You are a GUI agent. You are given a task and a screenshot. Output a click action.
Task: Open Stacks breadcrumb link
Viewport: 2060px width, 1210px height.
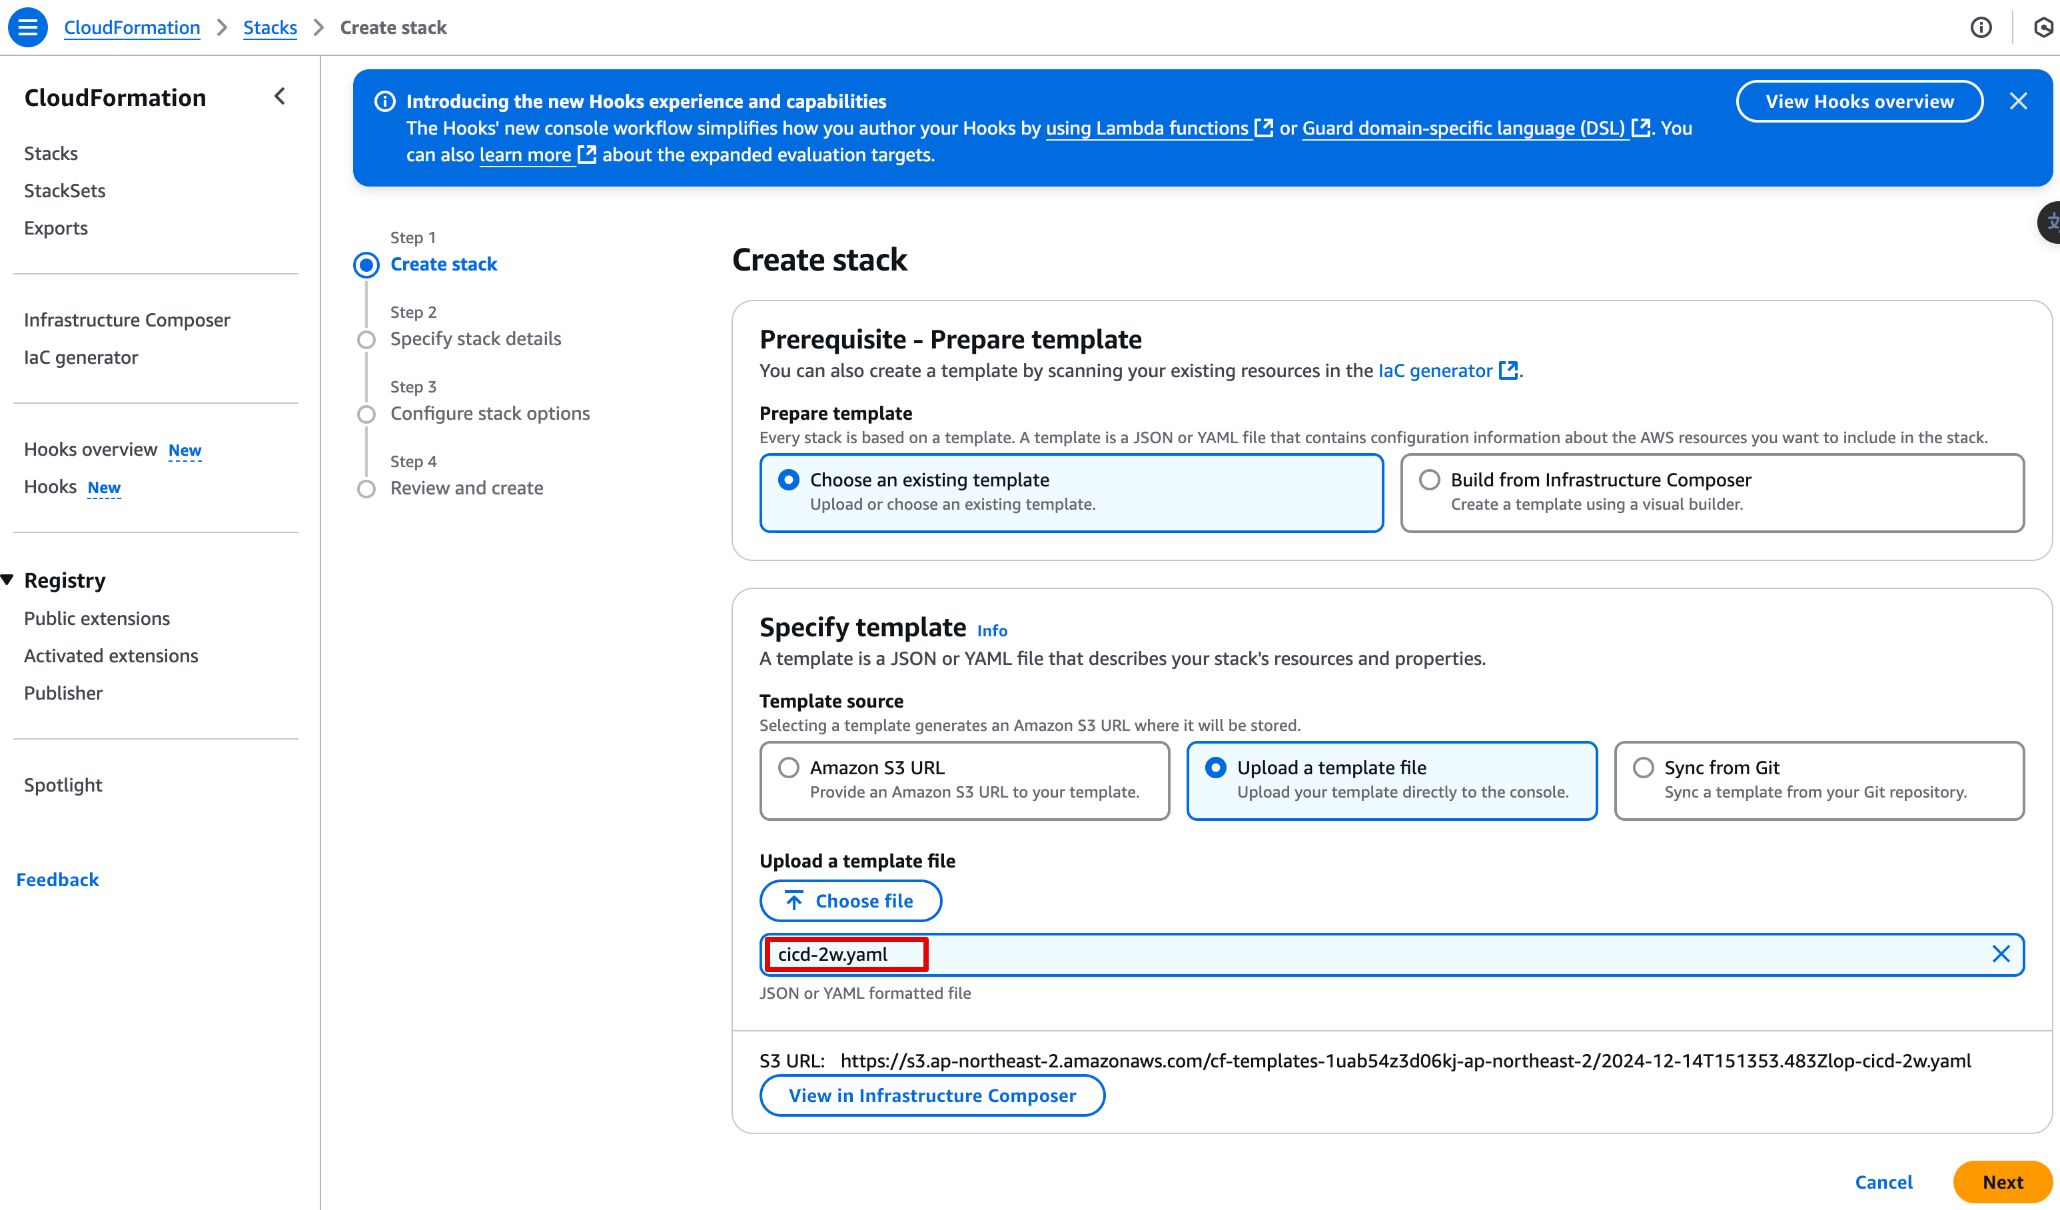coord(270,27)
